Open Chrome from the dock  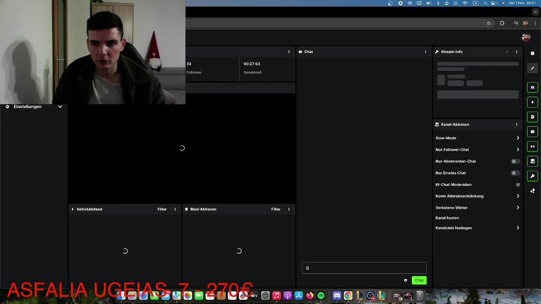(x=348, y=296)
